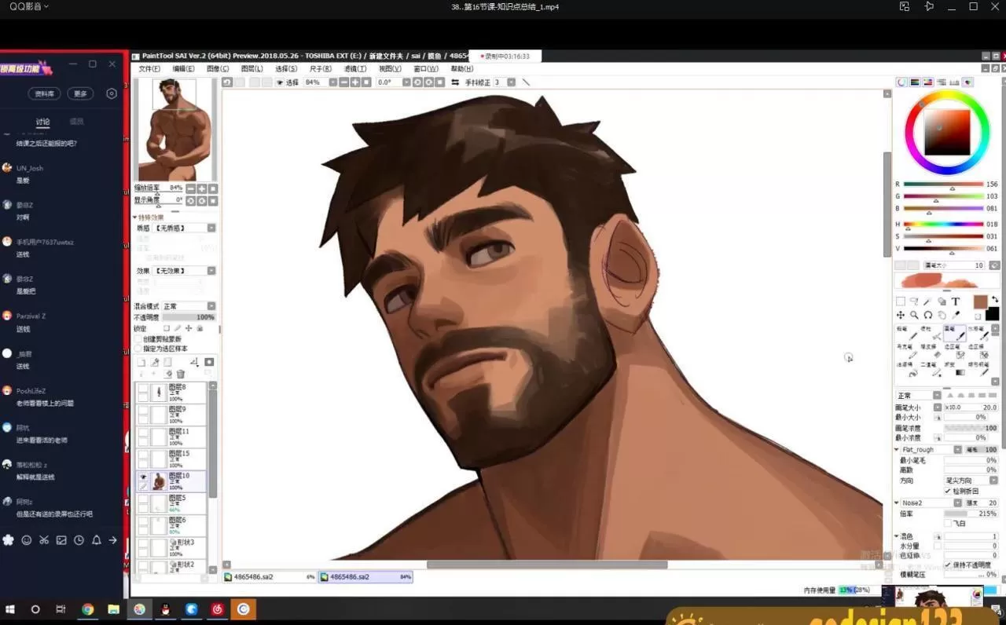Toggle the 检测折回 checkbox
Viewport: 1006px width, 625px height.
(x=948, y=491)
